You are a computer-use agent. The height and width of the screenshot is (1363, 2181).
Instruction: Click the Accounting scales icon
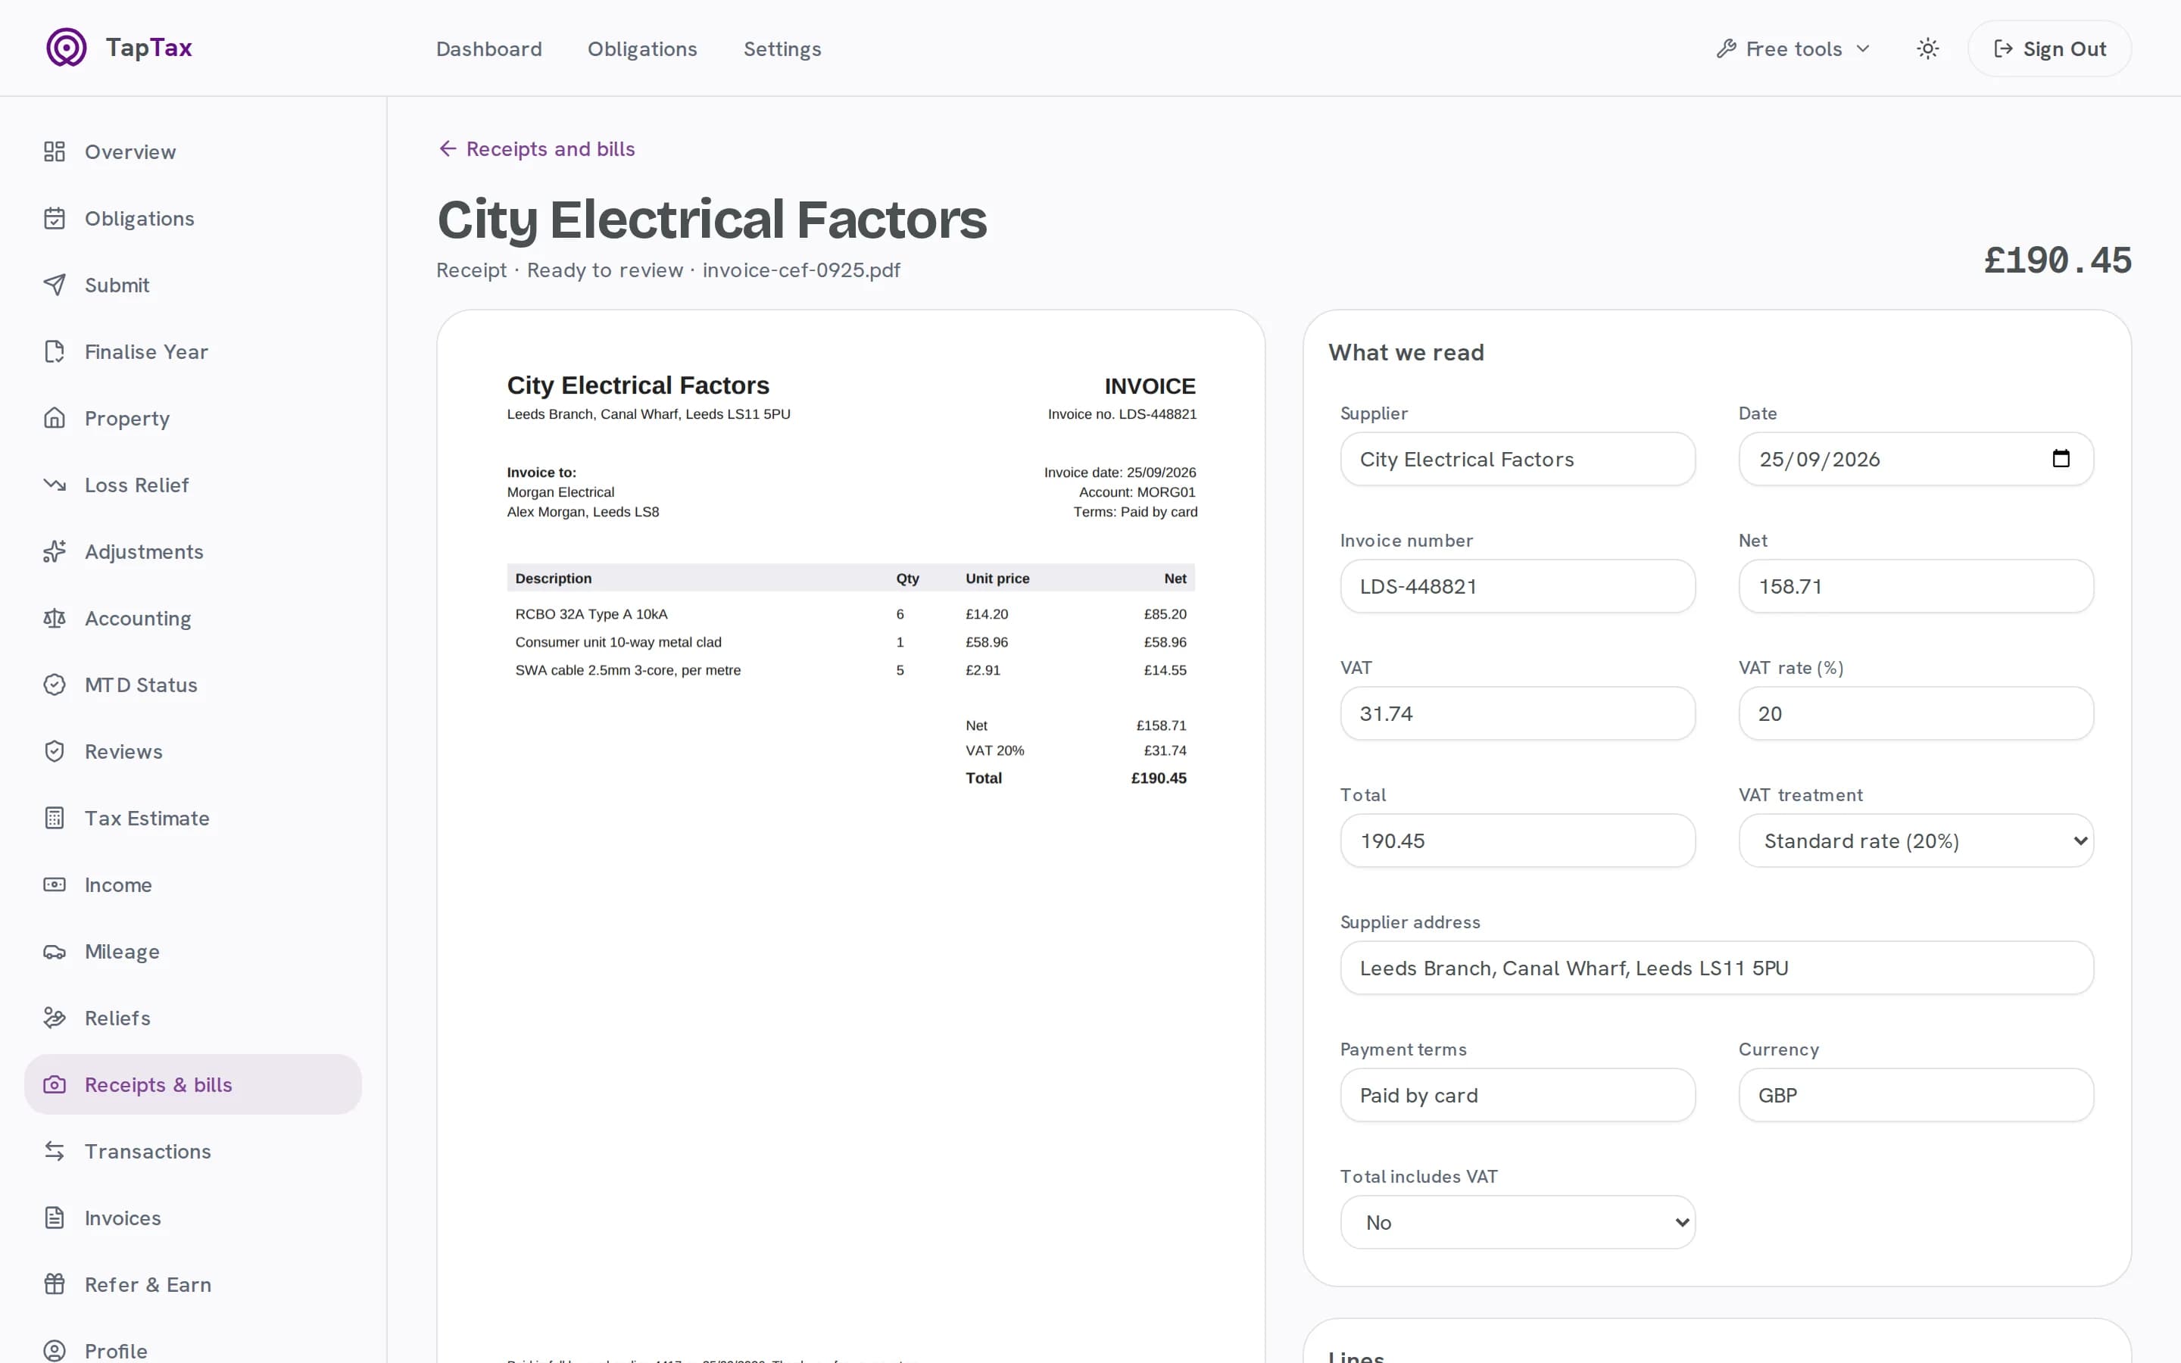(x=55, y=619)
